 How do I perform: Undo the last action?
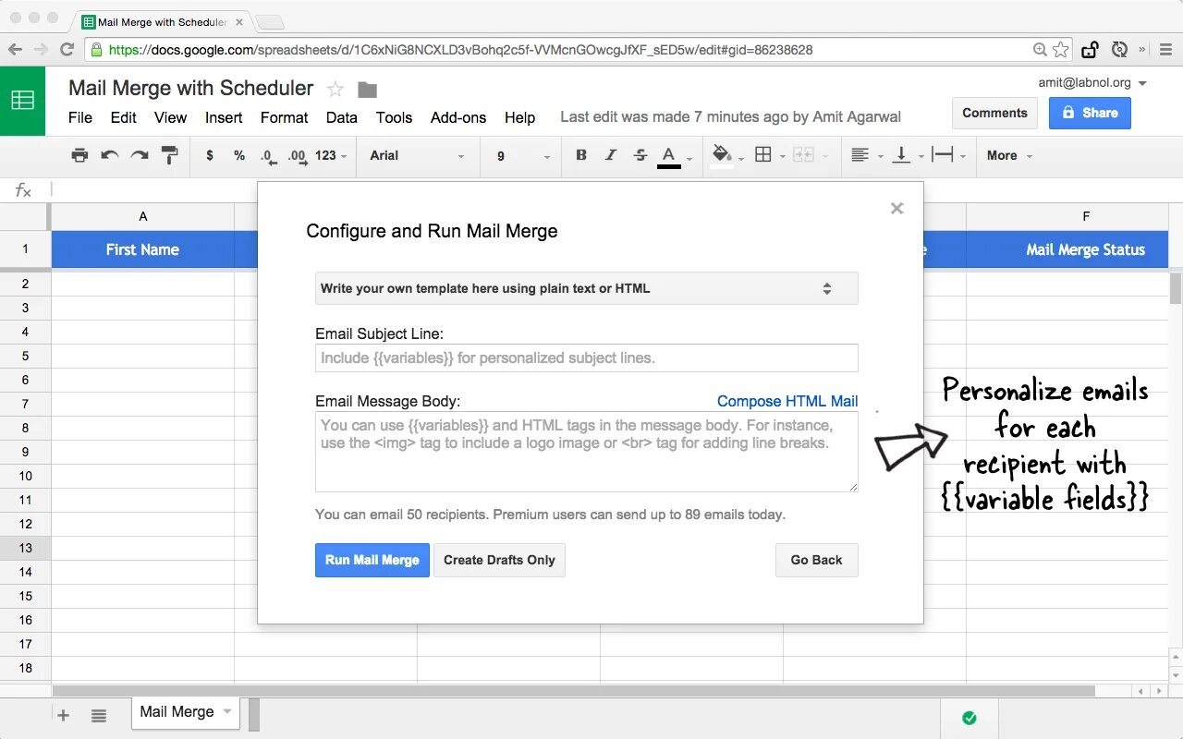click(x=109, y=155)
